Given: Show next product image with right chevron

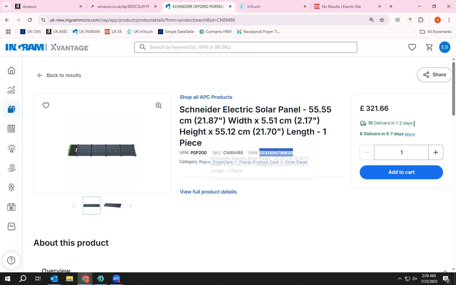Looking at the screenshot, I should pos(130,206).
